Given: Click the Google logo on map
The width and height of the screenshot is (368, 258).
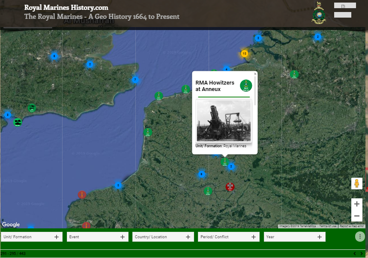Looking at the screenshot, I should [11, 225].
